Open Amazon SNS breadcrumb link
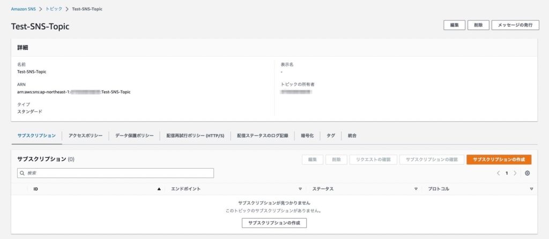This screenshot has width=549, height=239. [x=24, y=9]
